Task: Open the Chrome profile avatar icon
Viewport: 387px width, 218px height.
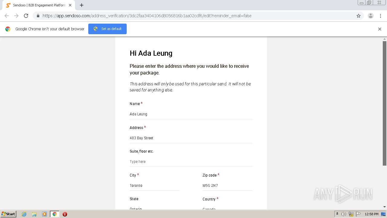Action: [x=370, y=16]
